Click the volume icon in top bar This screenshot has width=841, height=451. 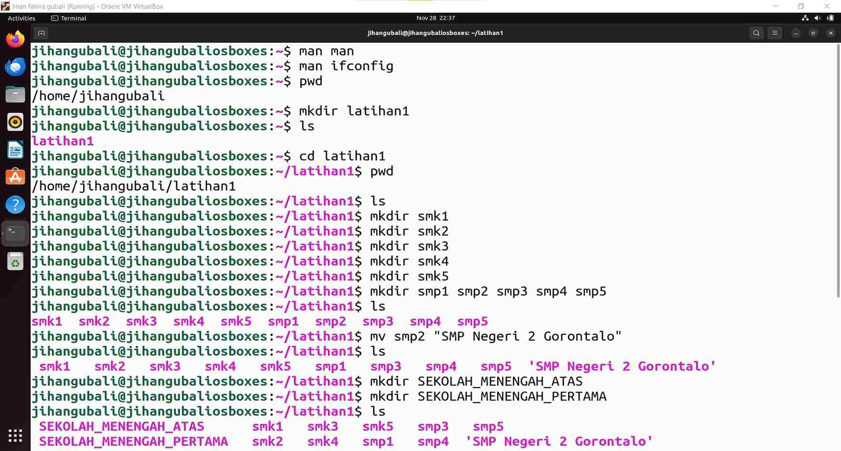click(818, 18)
